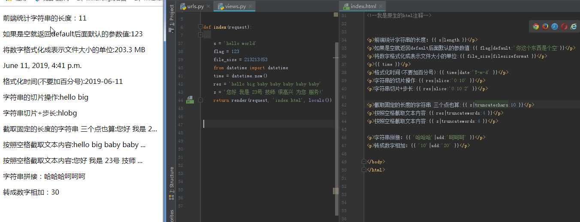Click the z = '您好 我是 23号' string line
This screenshot has width=580, height=222.
point(268,92)
